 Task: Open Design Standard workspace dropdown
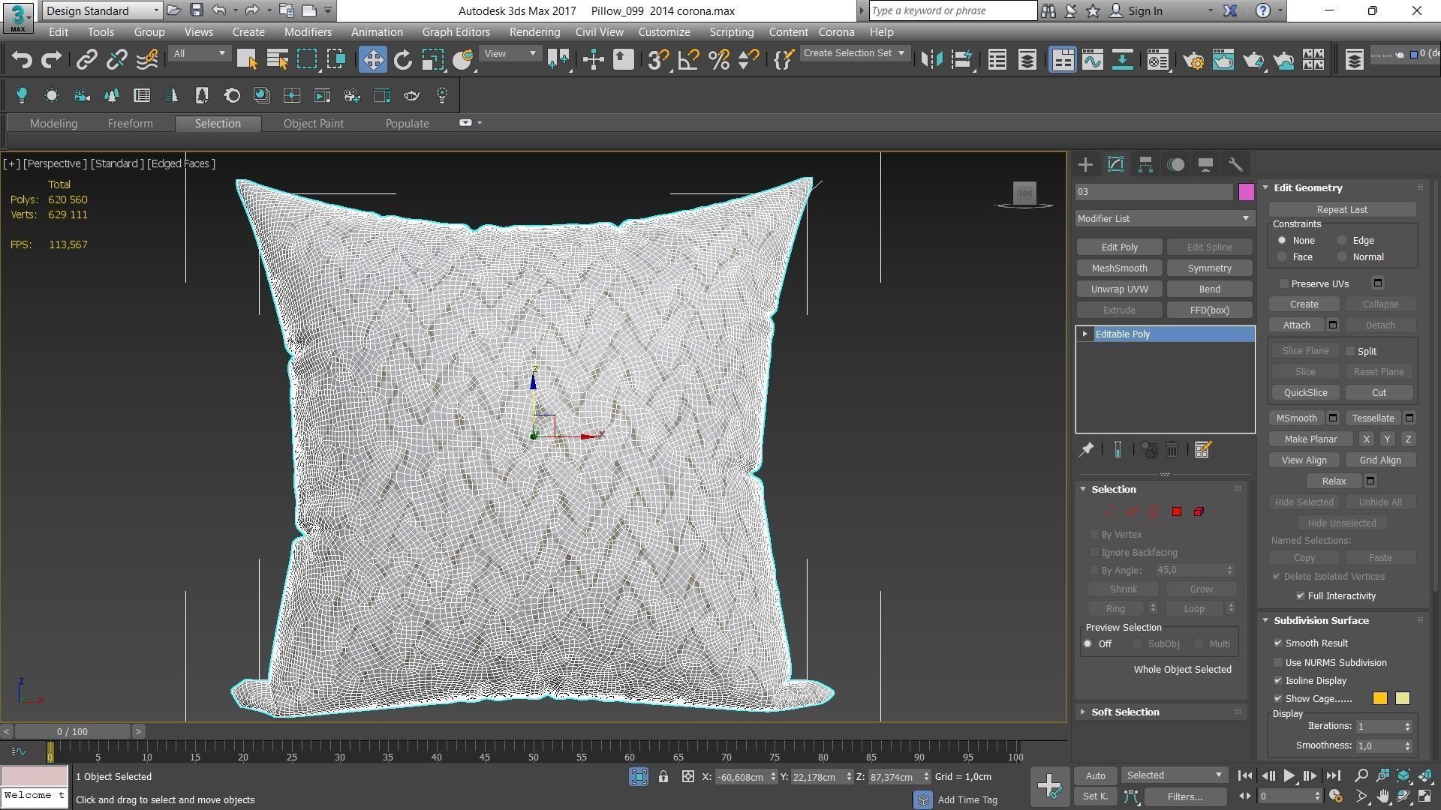coord(102,10)
